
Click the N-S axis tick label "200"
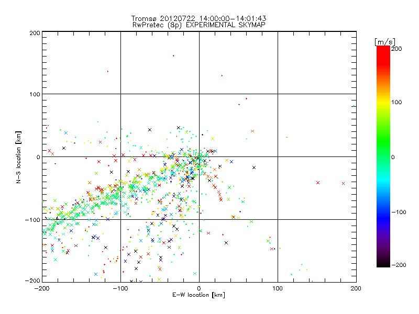point(35,33)
